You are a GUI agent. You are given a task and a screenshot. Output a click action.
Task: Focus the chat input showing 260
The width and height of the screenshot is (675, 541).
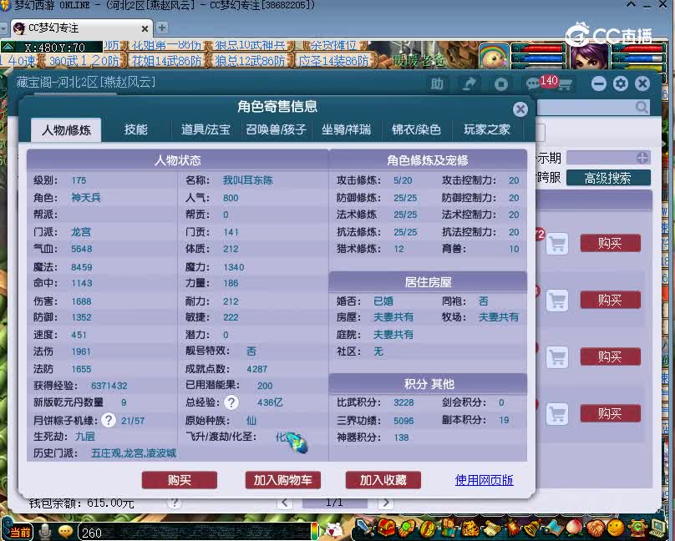(195, 533)
